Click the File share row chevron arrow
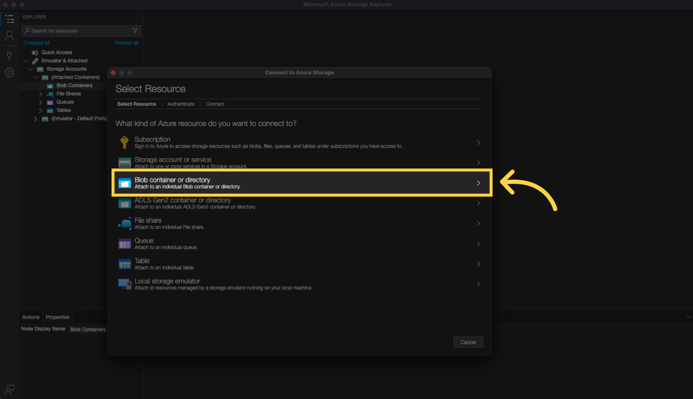The width and height of the screenshot is (693, 399). coord(478,223)
